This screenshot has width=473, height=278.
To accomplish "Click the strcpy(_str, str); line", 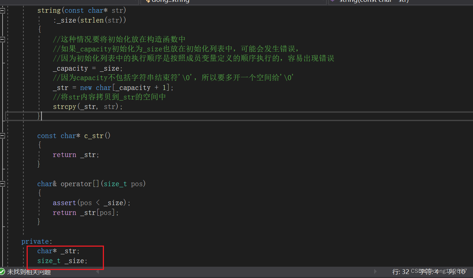I will [x=88, y=107].
